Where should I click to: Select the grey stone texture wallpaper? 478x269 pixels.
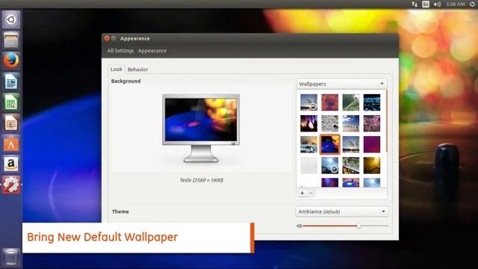click(330, 123)
